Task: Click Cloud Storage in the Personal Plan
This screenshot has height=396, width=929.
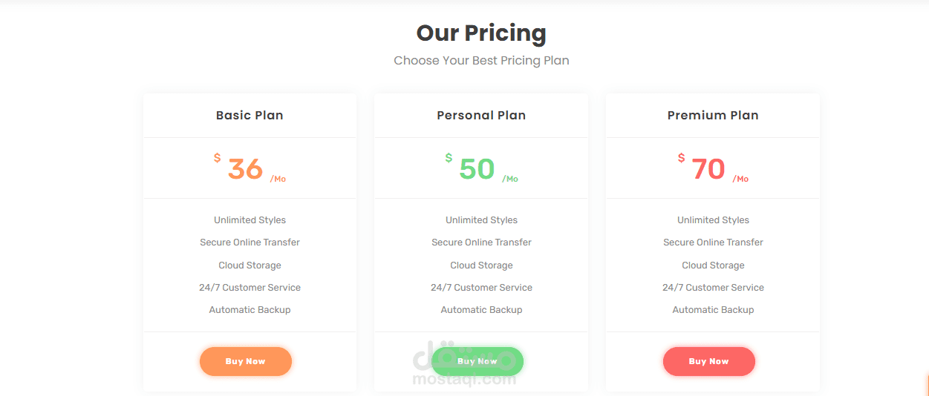Action: pyautogui.click(x=481, y=265)
